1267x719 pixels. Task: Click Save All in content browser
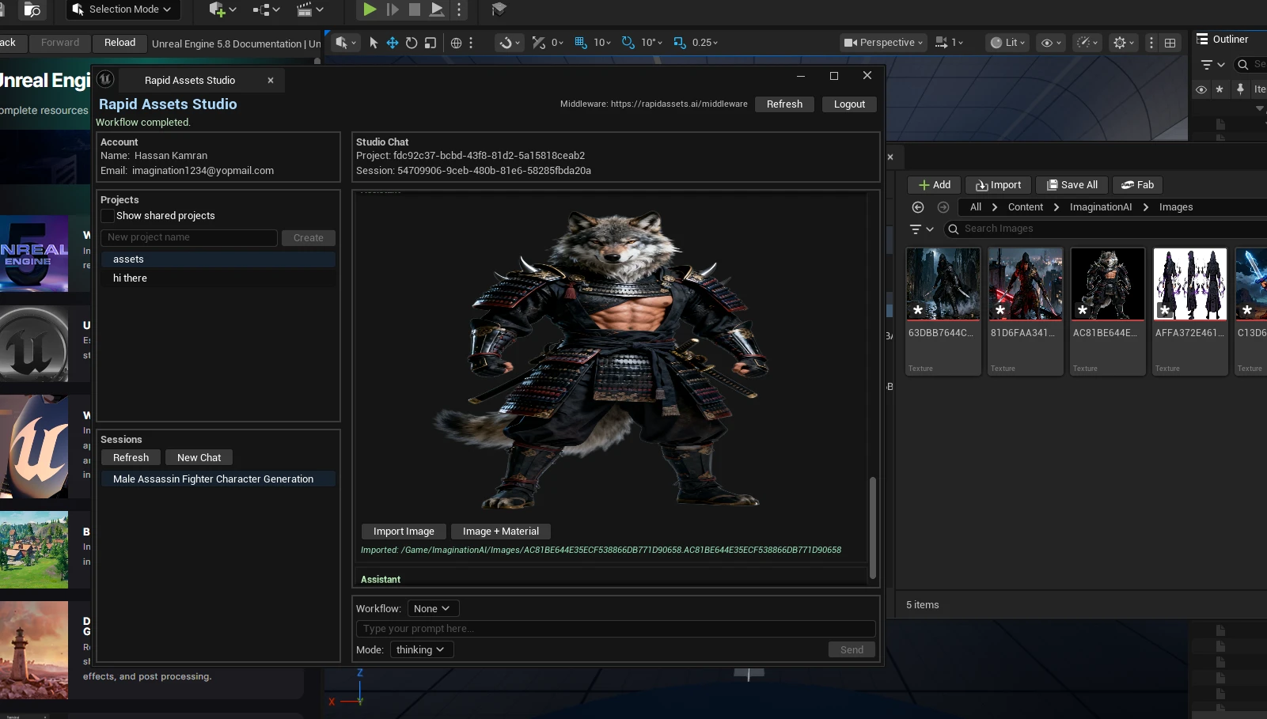[1072, 185]
